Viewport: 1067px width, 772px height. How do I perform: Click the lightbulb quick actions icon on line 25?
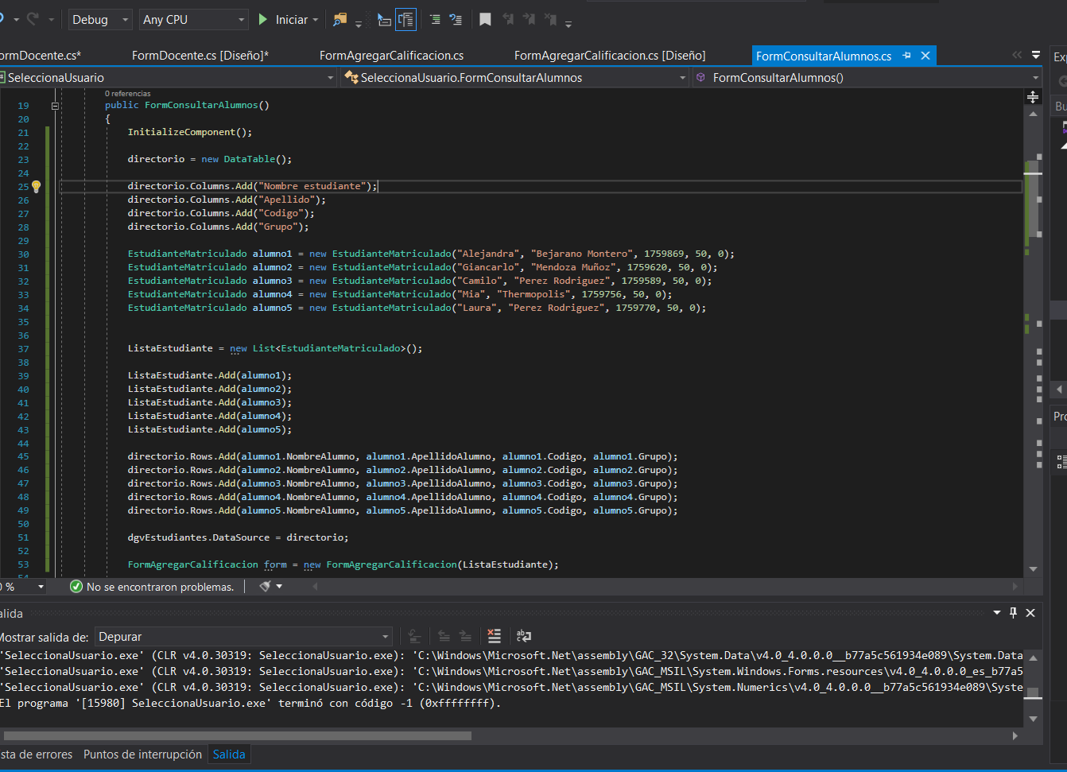tap(36, 187)
